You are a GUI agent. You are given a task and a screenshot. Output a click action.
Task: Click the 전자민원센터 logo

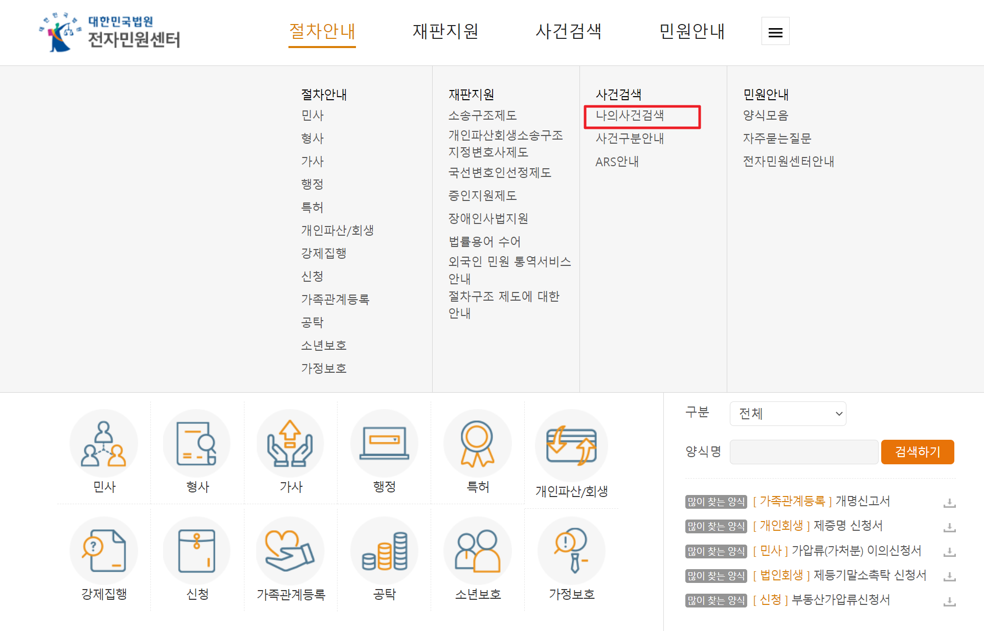(x=110, y=33)
